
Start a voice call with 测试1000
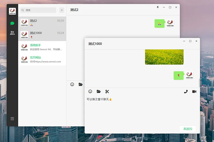pos(186,91)
